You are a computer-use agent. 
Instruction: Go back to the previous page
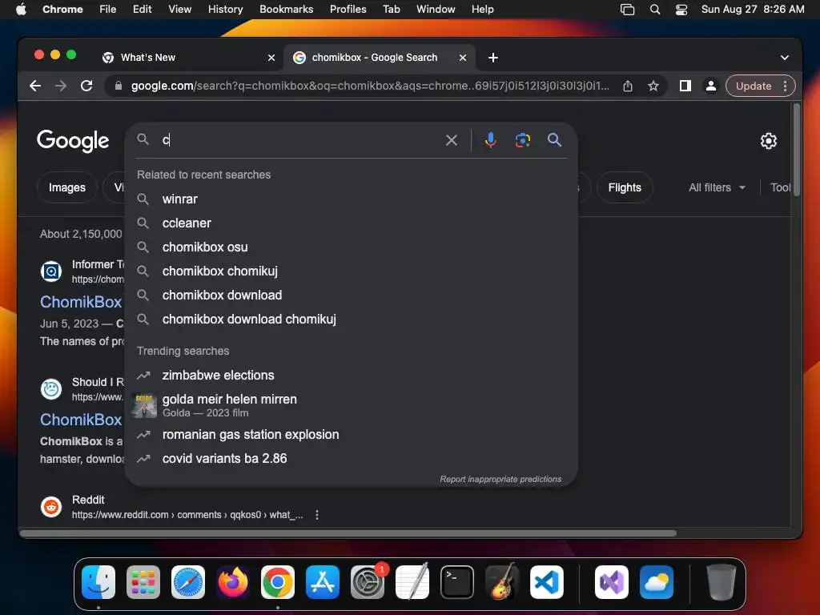pyautogui.click(x=35, y=86)
